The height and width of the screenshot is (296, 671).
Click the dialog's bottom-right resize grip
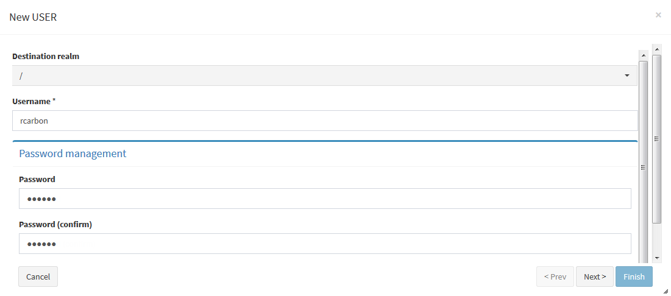click(666, 291)
